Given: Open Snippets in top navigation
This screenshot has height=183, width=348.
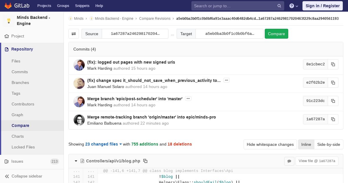Looking at the screenshot, I should [82, 6].
